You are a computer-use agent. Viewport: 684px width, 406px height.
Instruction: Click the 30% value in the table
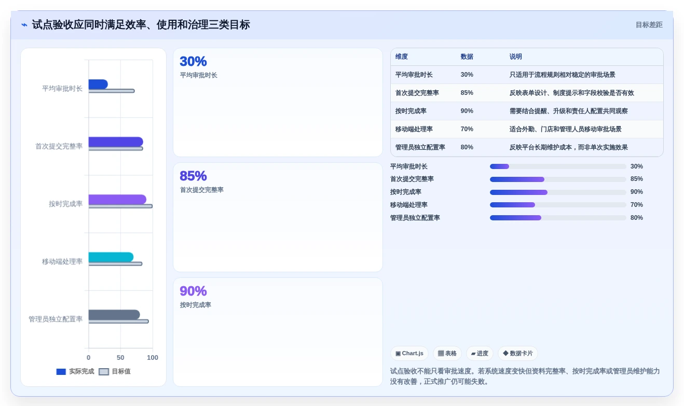point(467,75)
